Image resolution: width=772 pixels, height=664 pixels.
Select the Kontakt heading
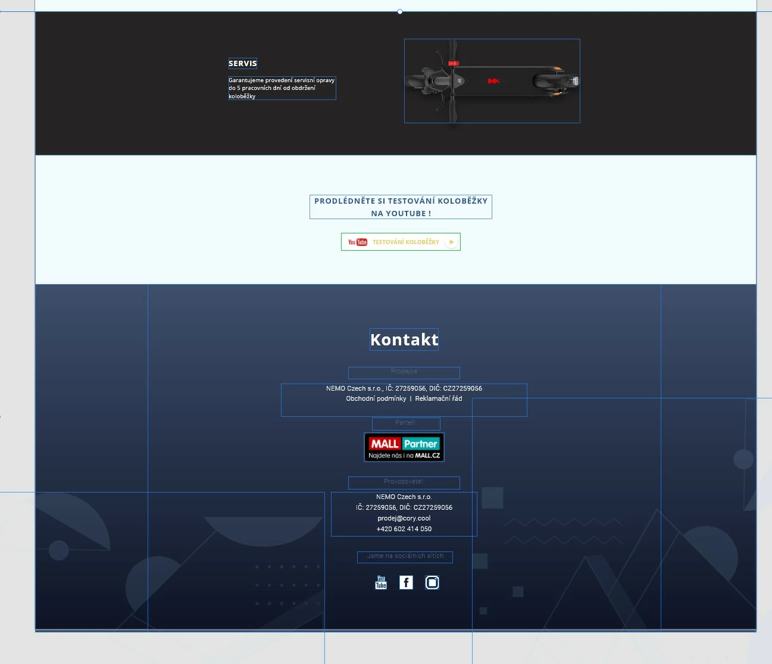[404, 339]
